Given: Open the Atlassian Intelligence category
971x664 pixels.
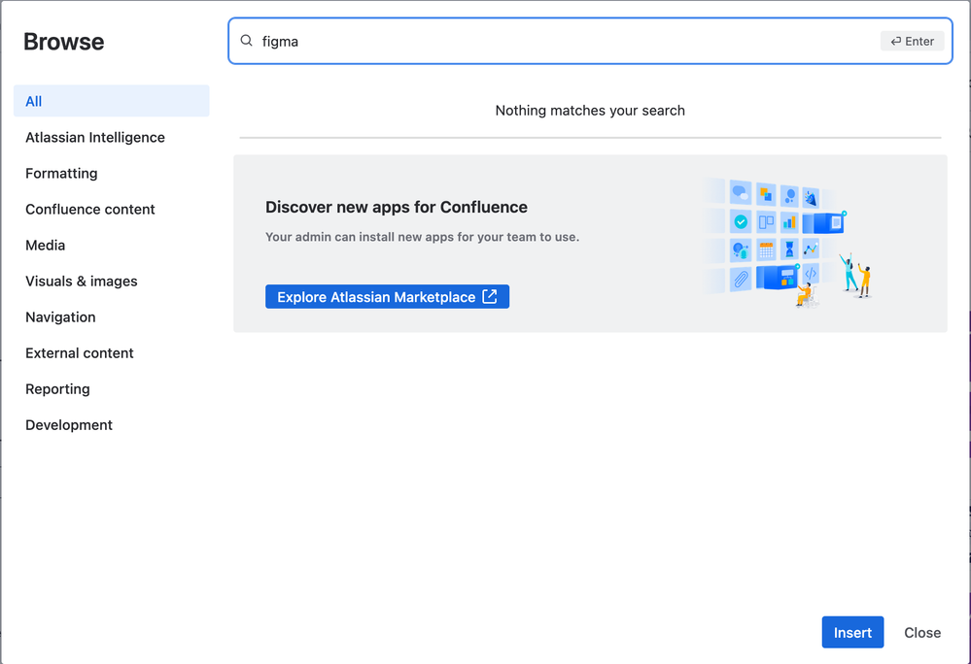Looking at the screenshot, I should tap(95, 138).
